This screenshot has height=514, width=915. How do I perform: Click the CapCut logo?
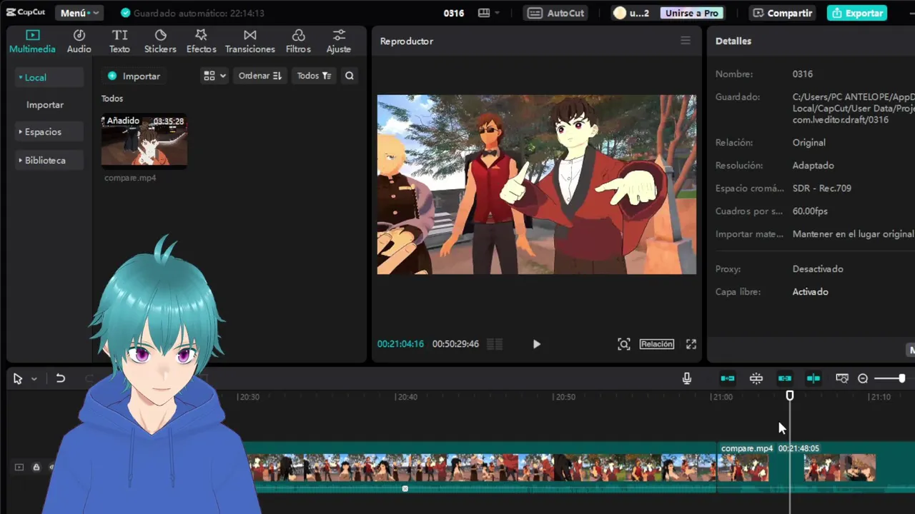26,13
